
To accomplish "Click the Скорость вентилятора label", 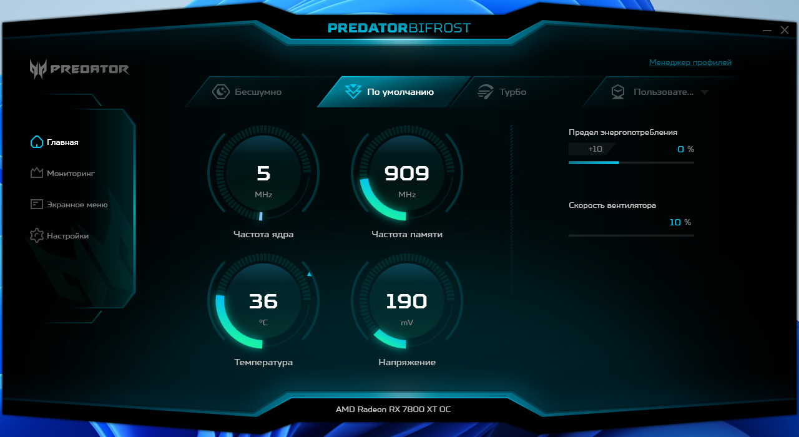I will 612,205.
